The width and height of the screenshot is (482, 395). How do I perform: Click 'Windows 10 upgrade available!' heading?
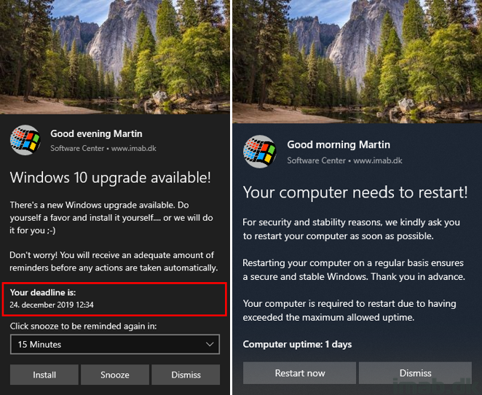point(111,178)
